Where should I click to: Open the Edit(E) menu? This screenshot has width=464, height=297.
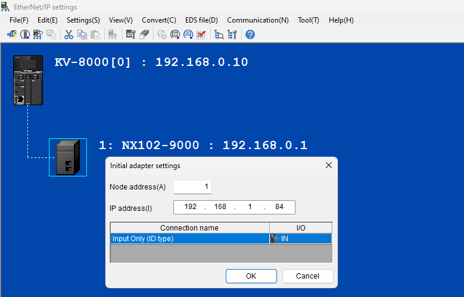(47, 20)
